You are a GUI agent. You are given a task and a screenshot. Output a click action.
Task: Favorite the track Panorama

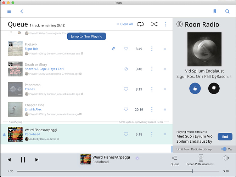(126, 89)
